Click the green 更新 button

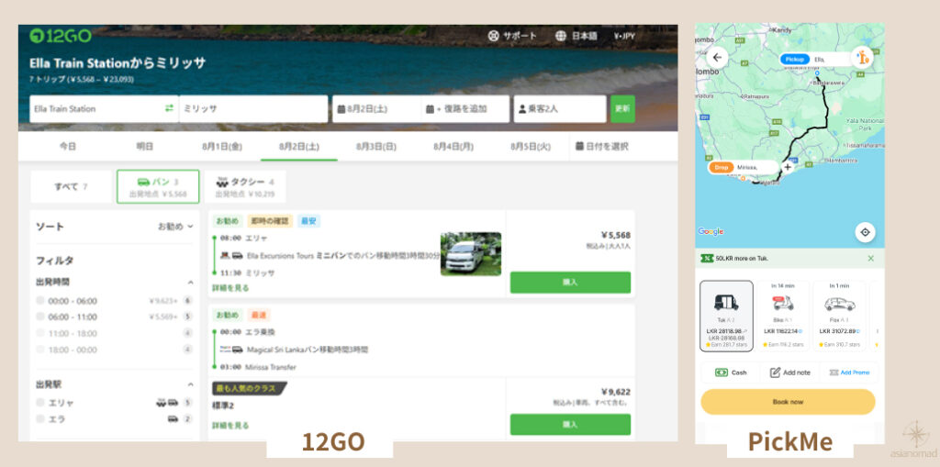pyautogui.click(x=622, y=109)
